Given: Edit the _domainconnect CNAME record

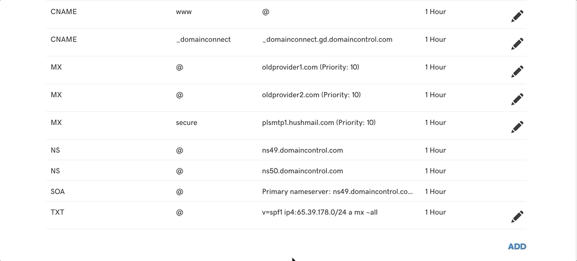Looking at the screenshot, I should pyautogui.click(x=517, y=44).
